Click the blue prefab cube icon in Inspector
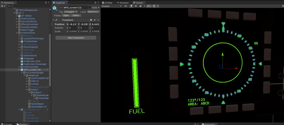 (x=55, y=8)
